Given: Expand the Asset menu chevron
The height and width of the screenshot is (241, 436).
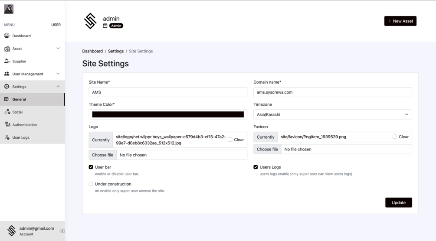Looking at the screenshot, I should (58, 49).
